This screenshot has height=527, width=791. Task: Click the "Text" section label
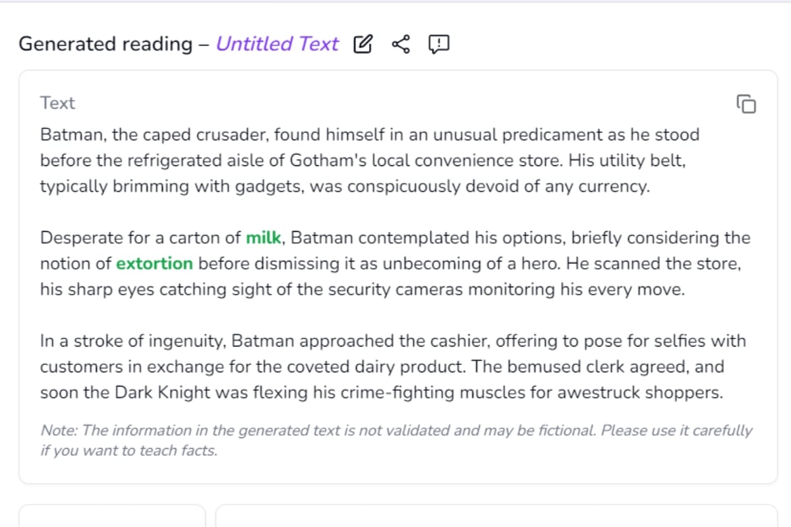pyautogui.click(x=57, y=103)
